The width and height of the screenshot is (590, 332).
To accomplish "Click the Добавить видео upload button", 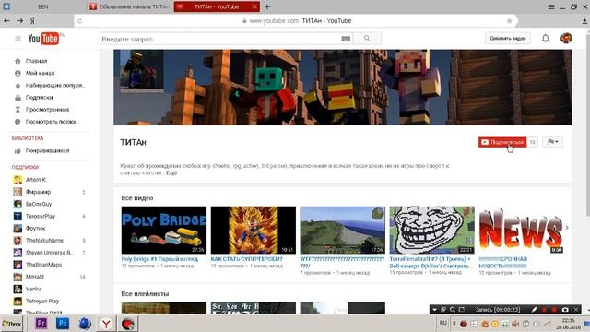I will 507,38.
